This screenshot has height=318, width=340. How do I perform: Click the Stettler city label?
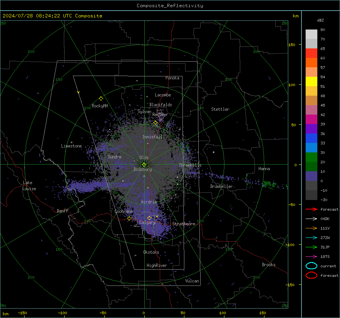220,109
